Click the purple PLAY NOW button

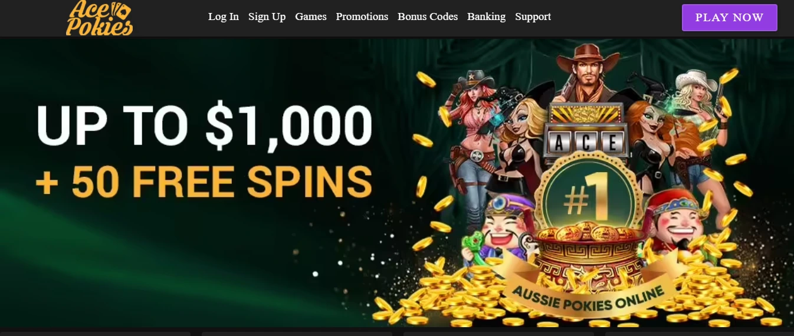(730, 18)
